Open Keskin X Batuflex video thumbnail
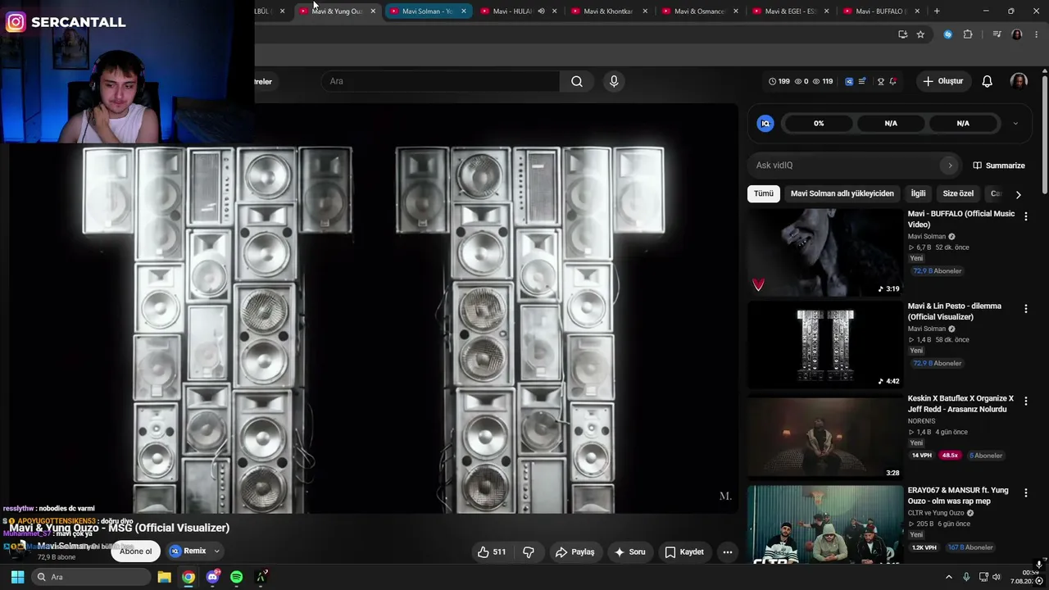The width and height of the screenshot is (1049, 590). pyautogui.click(x=824, y=437)
